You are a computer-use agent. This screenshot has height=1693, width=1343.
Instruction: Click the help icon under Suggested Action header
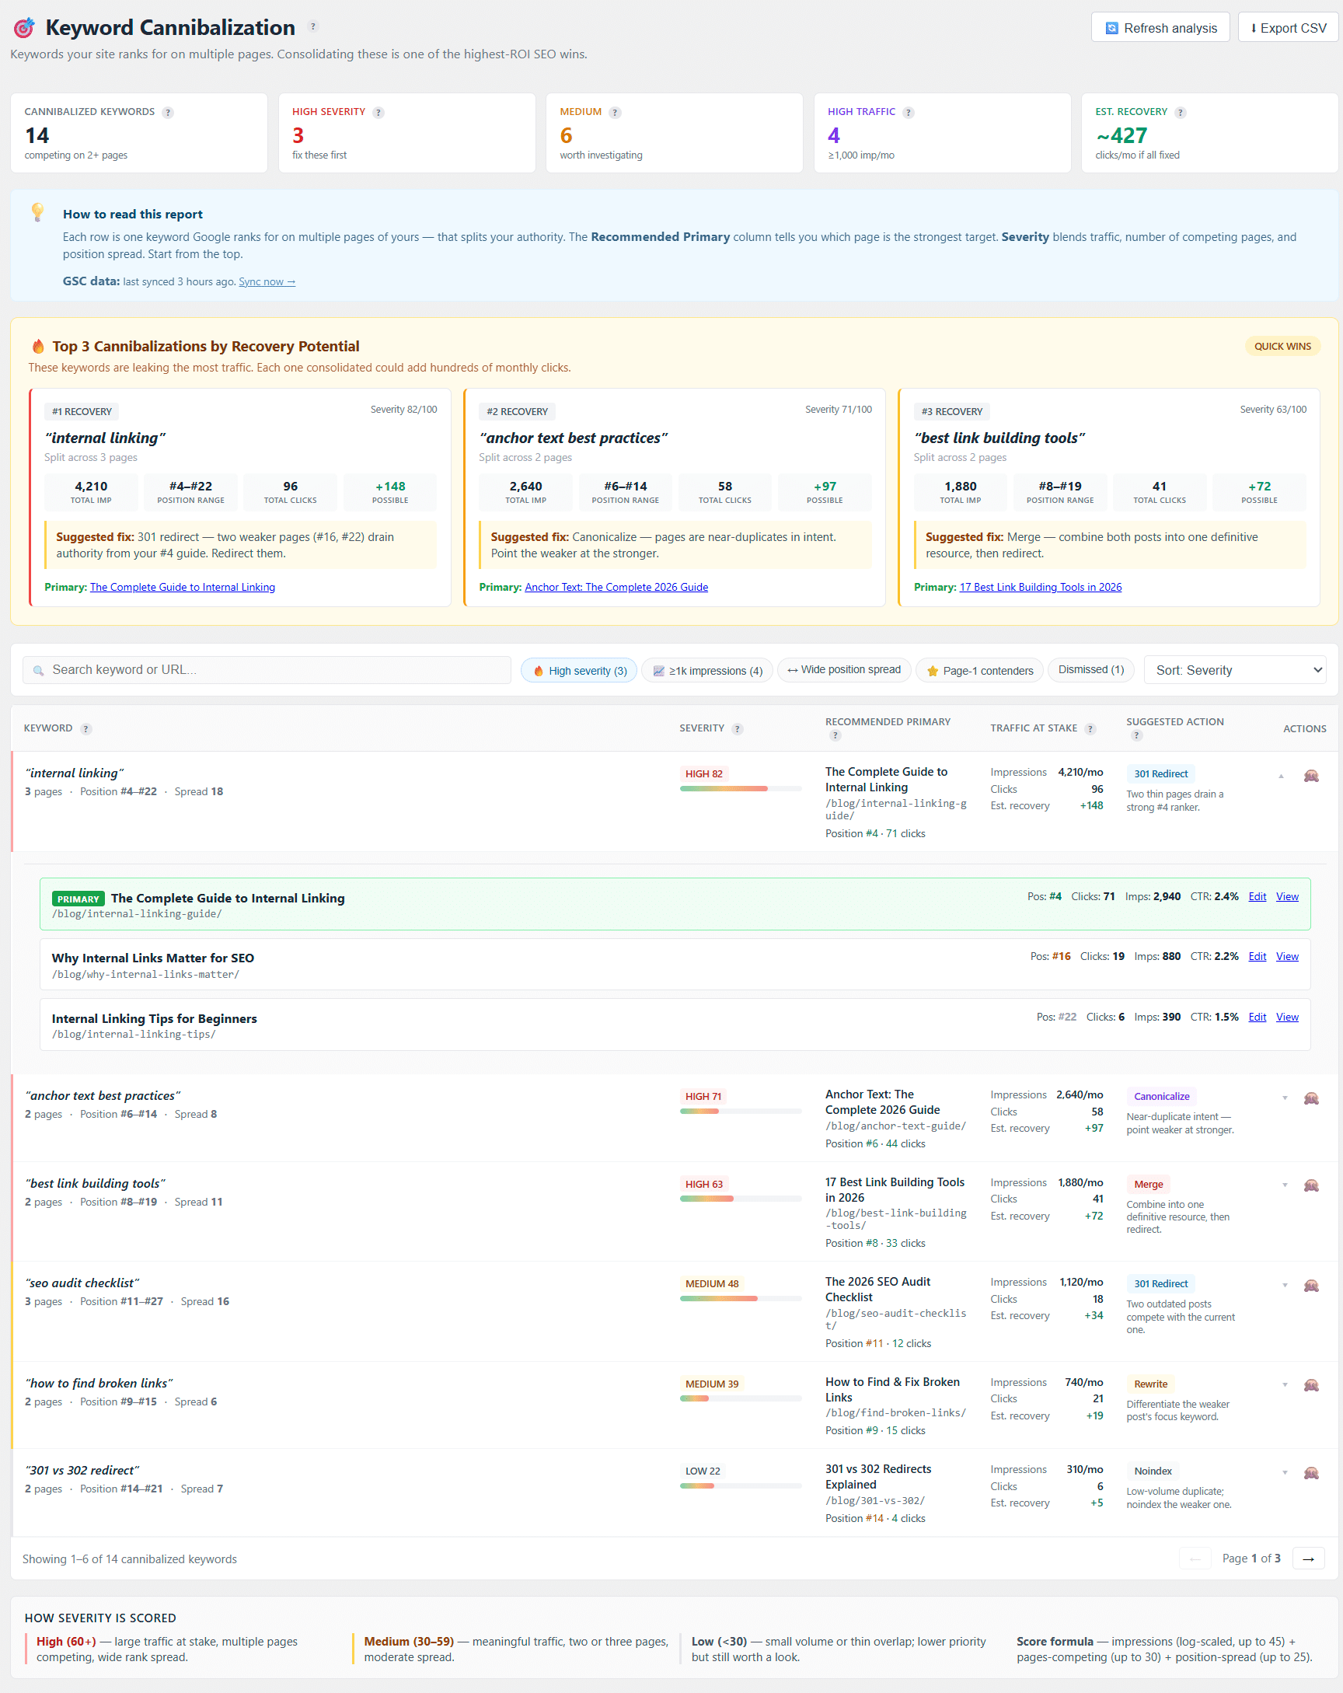click(1136, 736)
